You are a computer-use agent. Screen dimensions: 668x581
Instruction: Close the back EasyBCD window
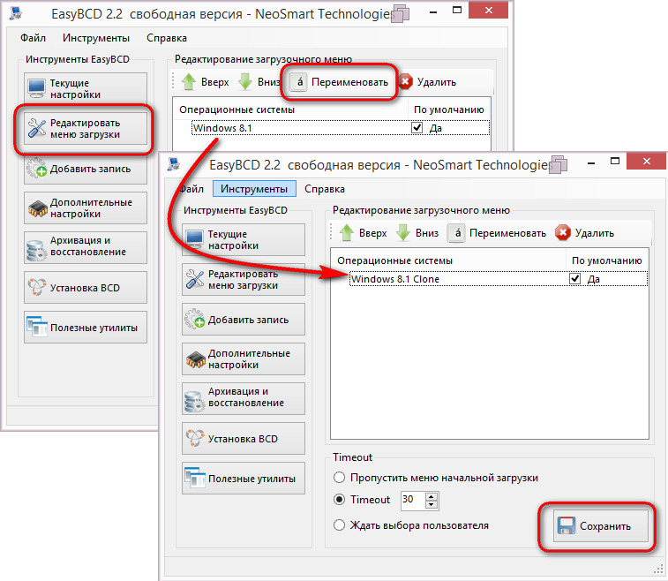coord(488,11)
